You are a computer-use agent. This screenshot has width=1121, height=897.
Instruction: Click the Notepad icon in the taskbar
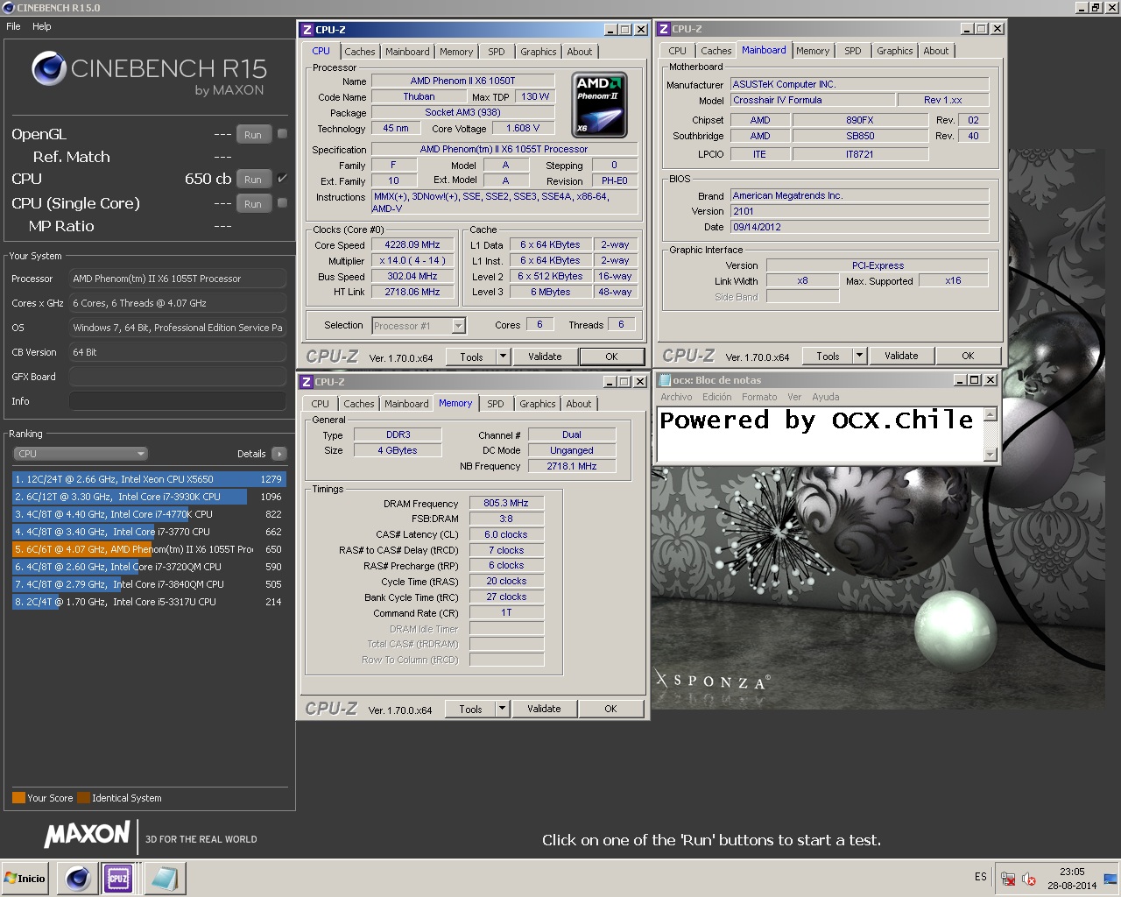point(164,878)
